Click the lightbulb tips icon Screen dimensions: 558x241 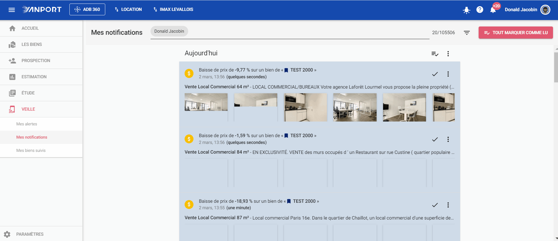click(466, 10)
